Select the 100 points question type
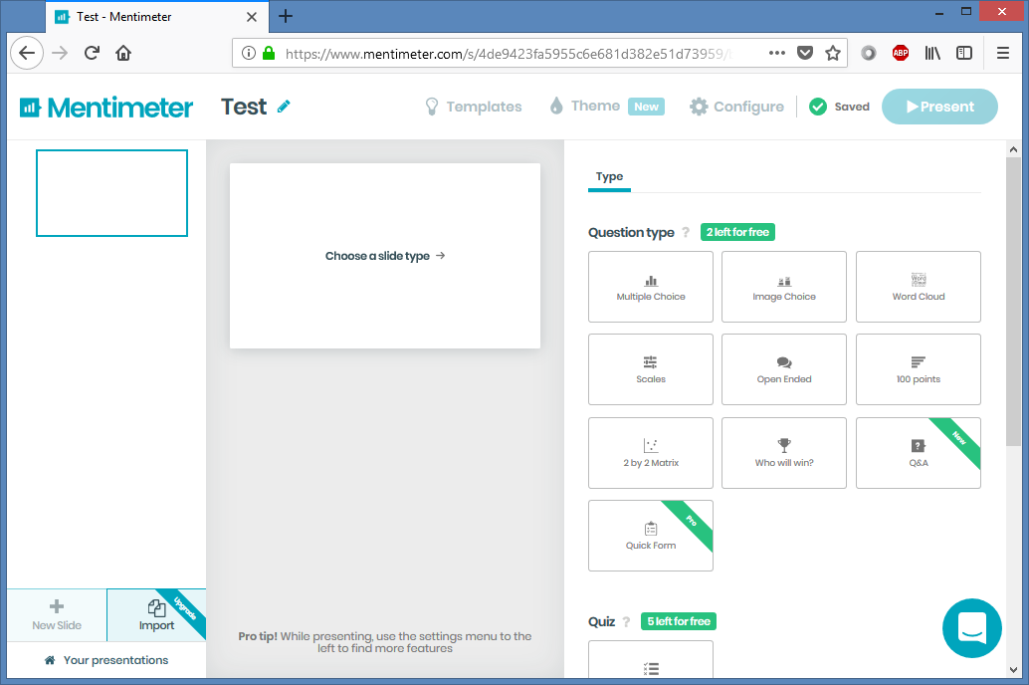1029x685 pixels. 917,369
